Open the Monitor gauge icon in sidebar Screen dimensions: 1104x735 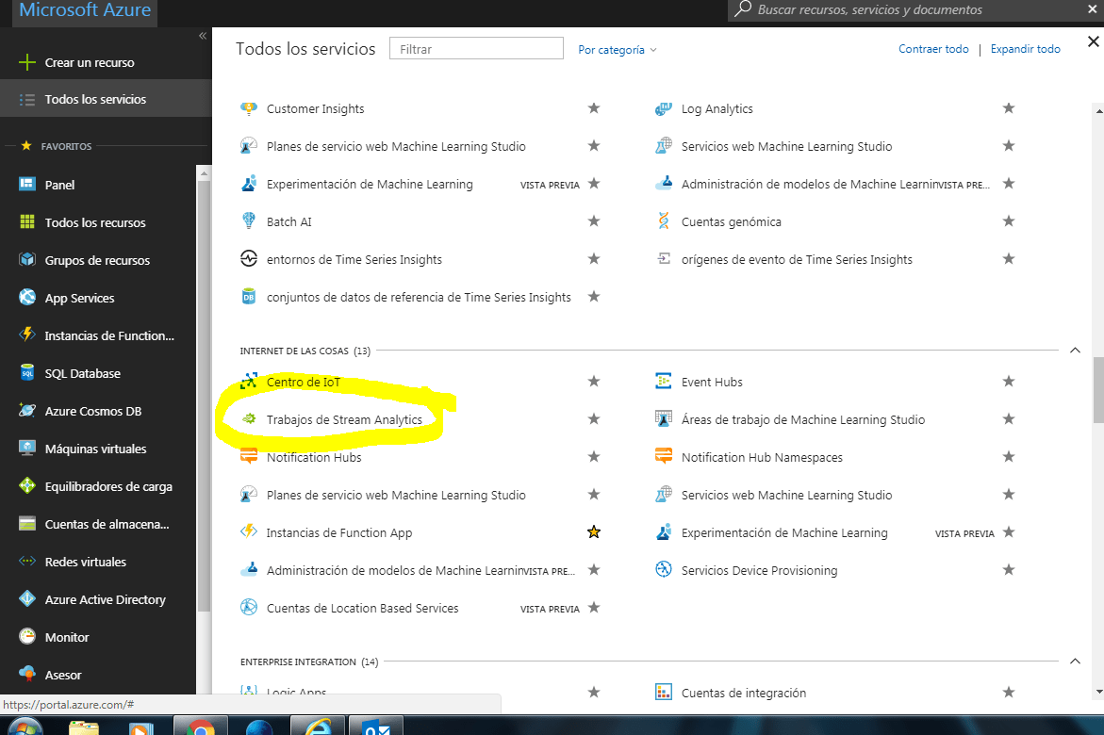click(26, 636)
